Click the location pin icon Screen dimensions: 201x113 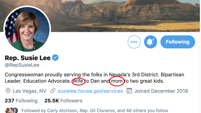[x=8, y=91]
